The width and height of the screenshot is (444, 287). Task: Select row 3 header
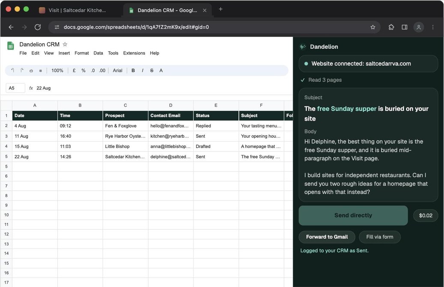[x=6, y=136]
